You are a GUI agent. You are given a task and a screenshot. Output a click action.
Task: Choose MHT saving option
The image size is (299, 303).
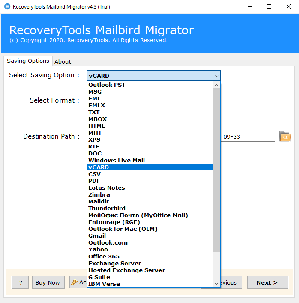coord(150,133)
